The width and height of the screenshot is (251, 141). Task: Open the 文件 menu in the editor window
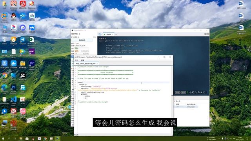pyautogui.click(x=76, y=60)
